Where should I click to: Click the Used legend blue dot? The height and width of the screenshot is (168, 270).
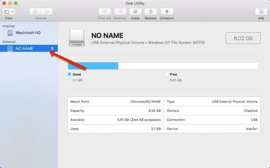click(69, 74)
